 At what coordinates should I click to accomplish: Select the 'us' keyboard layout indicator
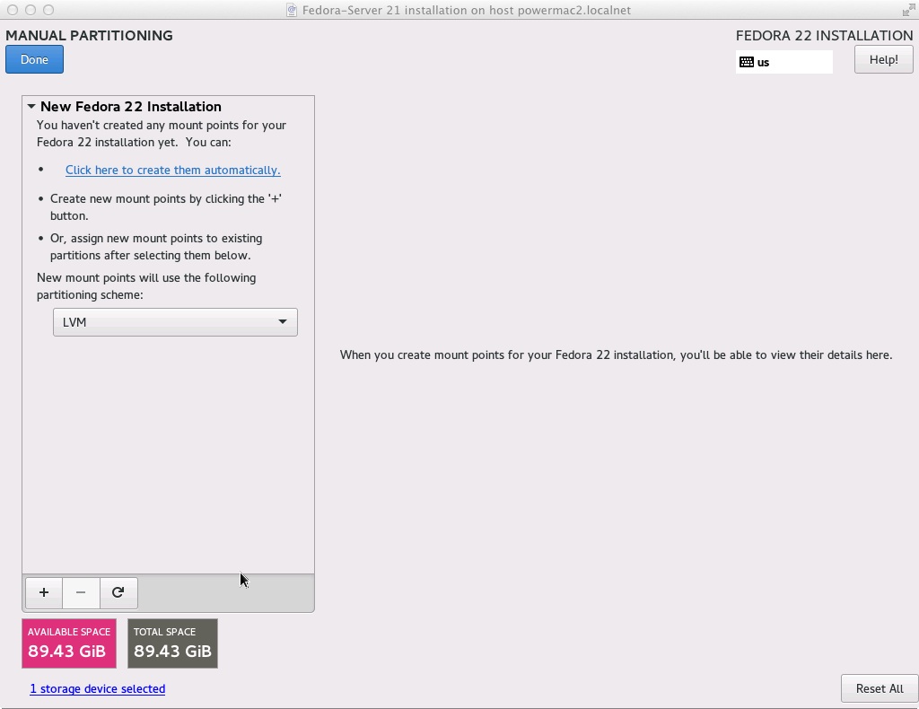(x=784, y=62)
